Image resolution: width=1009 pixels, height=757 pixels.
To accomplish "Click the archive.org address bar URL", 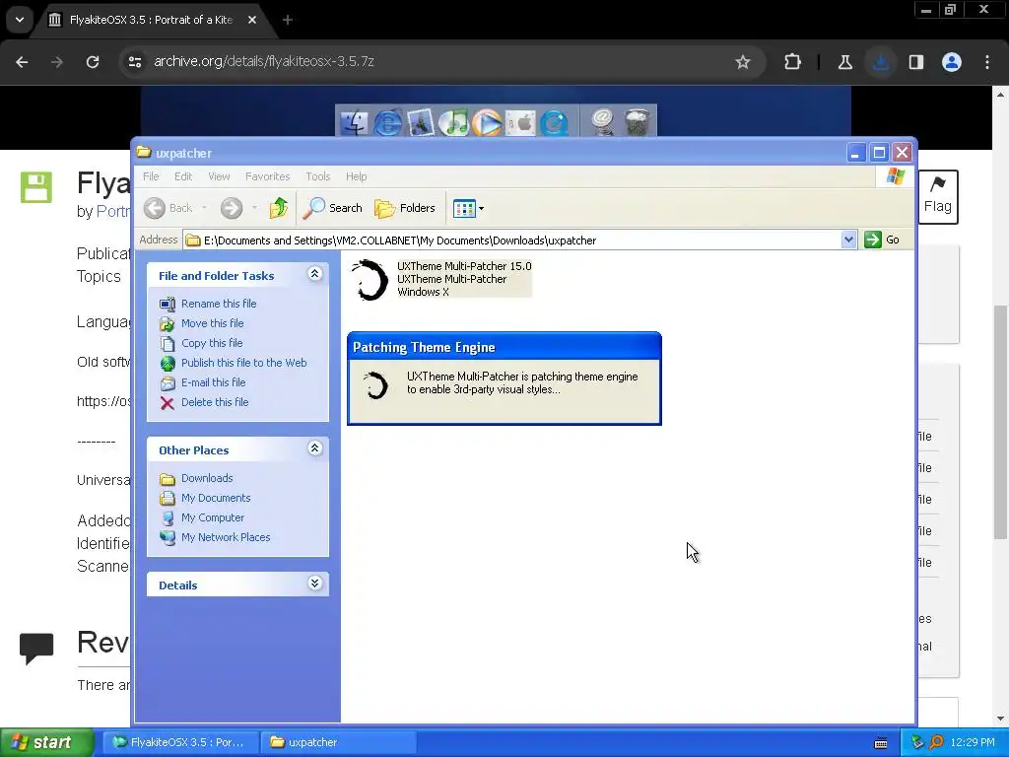I will point(264,61).
